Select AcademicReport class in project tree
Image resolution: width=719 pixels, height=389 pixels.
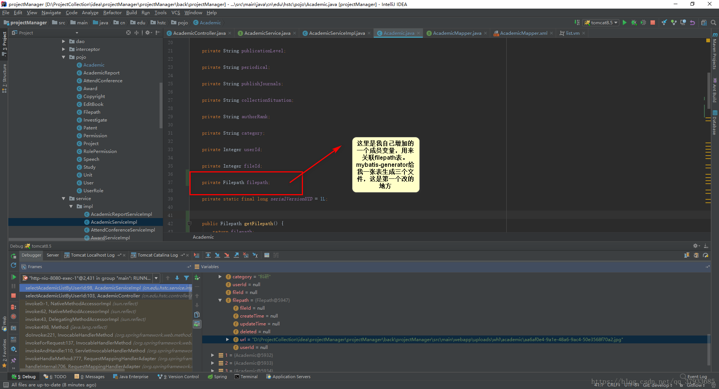coord(101,73)
